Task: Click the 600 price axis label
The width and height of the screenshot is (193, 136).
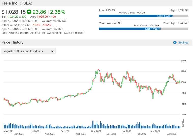Action: tap(184, 104)
